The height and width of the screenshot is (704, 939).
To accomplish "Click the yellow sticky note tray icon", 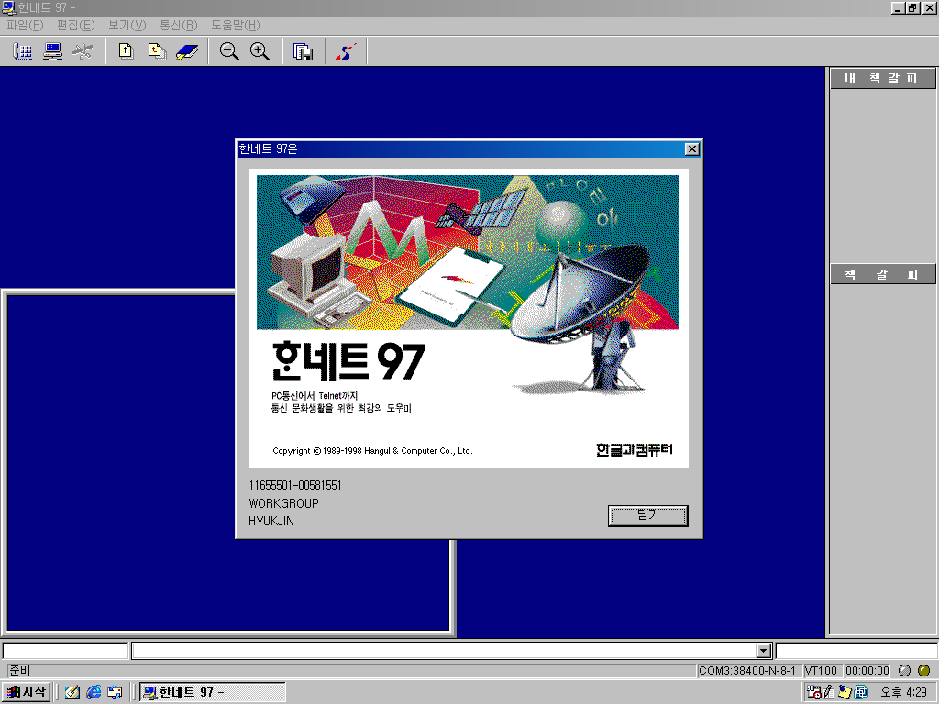I will pyautogui.click(x=845, y=693).
